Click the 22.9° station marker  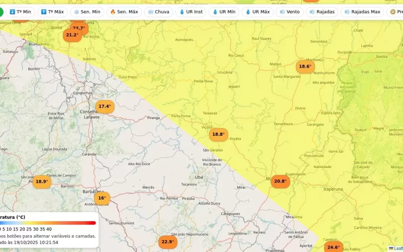(167, 242)
